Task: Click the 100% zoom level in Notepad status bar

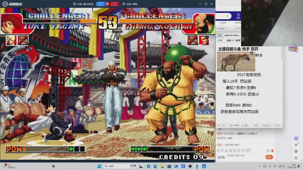Action: (256, 125)
